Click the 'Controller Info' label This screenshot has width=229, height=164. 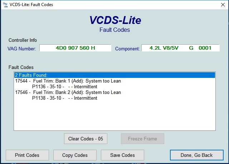[x=23, y=40]
